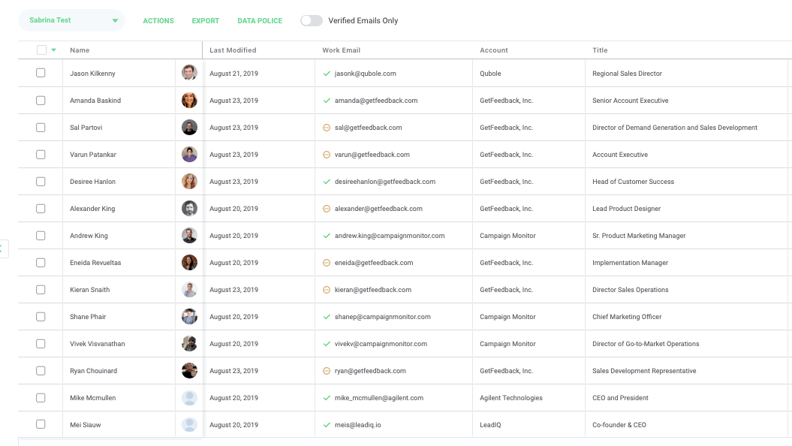Tick the select-all checkbox in the header
Image resolution: width=792 pixels, height=446 pixels.
click(x=41, y=50)
